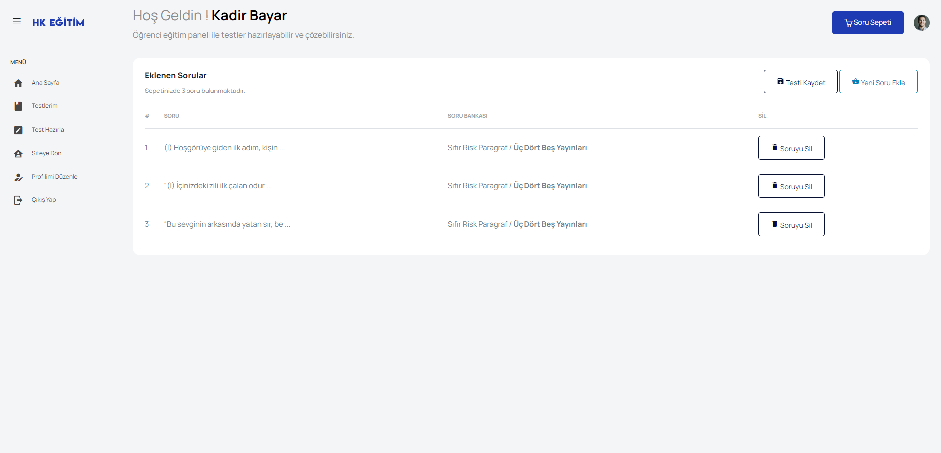
Task: Click the Ana Sayfa home icon
Action: coord(18,83)
